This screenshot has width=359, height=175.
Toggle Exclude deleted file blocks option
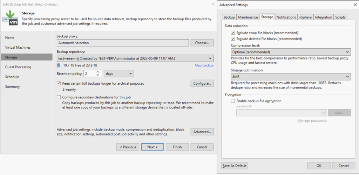click(x=233, y=39)
